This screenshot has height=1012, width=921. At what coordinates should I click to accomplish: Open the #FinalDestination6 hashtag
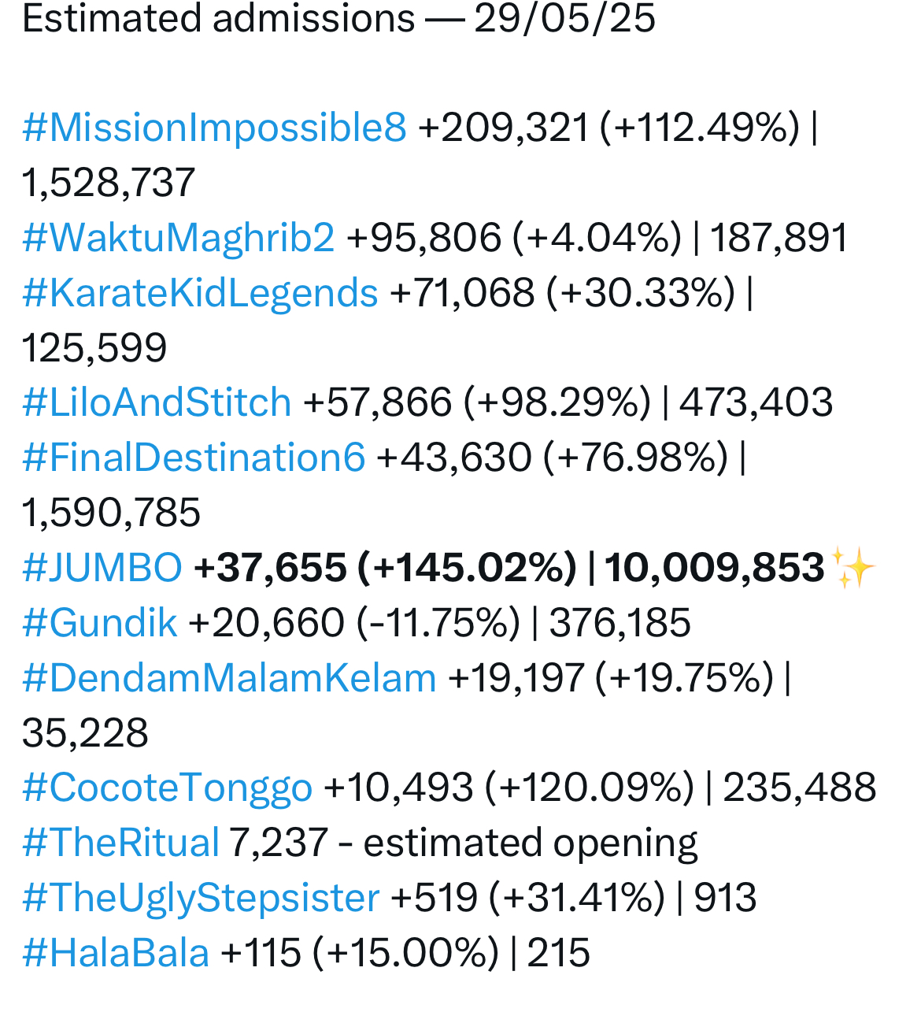pos(194,458)
